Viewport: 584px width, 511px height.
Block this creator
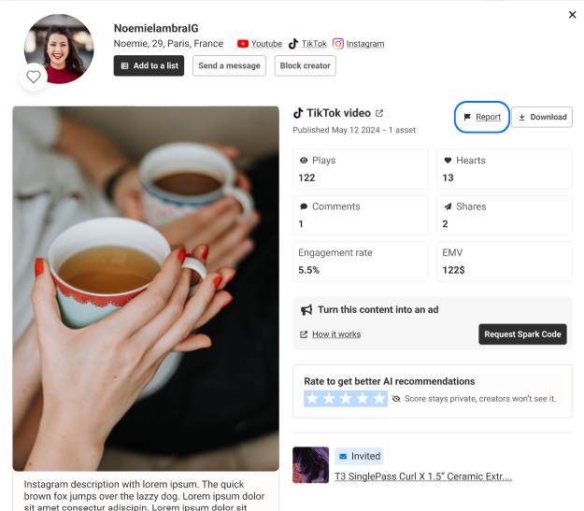pos(305,65)
